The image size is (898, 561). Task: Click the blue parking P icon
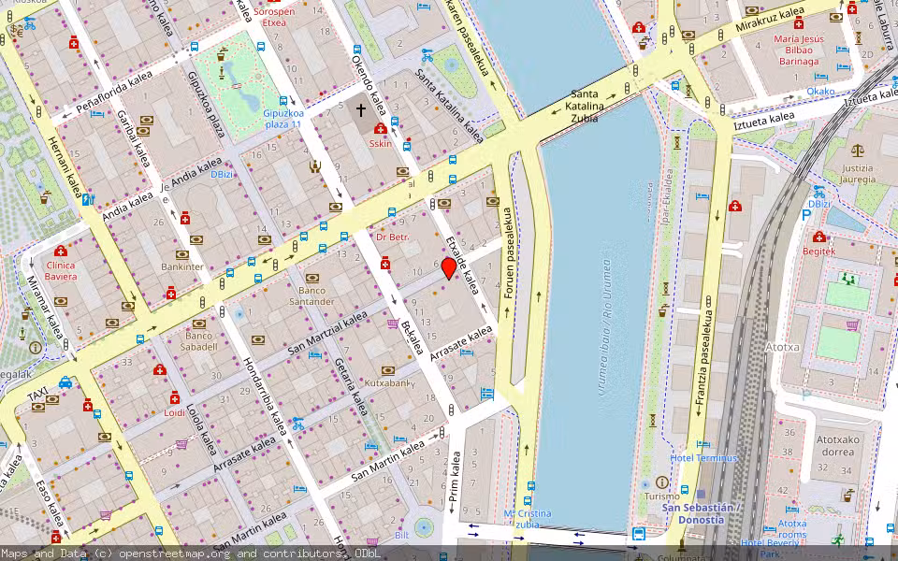(806, 214)
